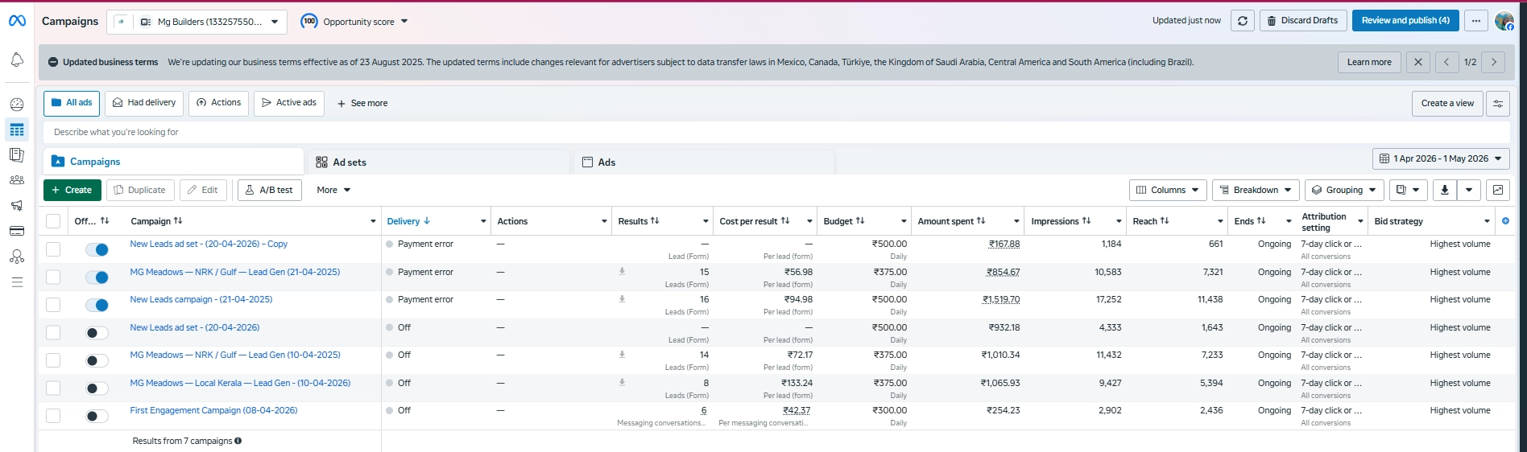The height and width of the screenshot is (452, 1527).
Task: Open charts panel icon at toolbar end
Action: pyautogui.click(x=1498, y=190)
